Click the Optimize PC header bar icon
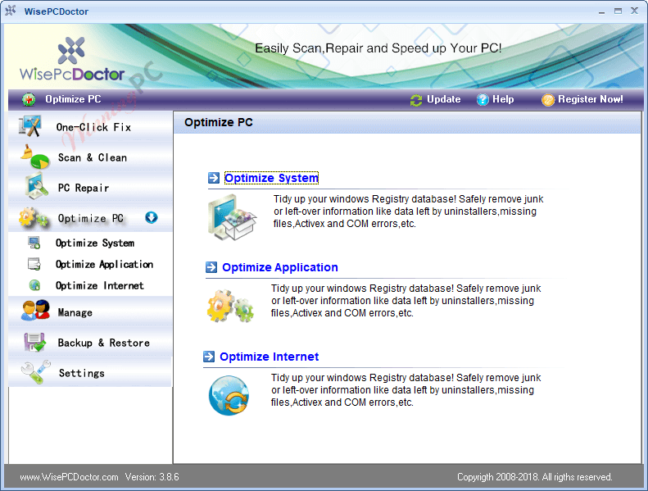This screenshot has width=648, height=491. click(x=29, y=99)
